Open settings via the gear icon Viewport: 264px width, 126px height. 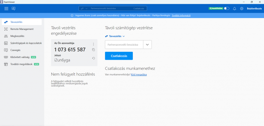coord(242,9)
